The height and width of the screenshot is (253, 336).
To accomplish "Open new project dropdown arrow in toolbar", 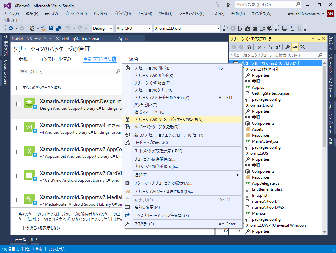I will click(x=38, y=28).
